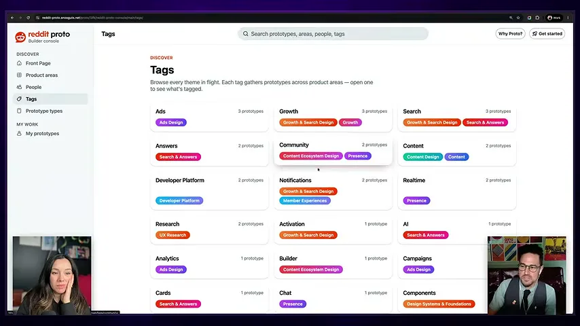Click the Search prototypes, areas, people, tags field
Viewport: 580px width, 326px height.
(x=333, y=34)
